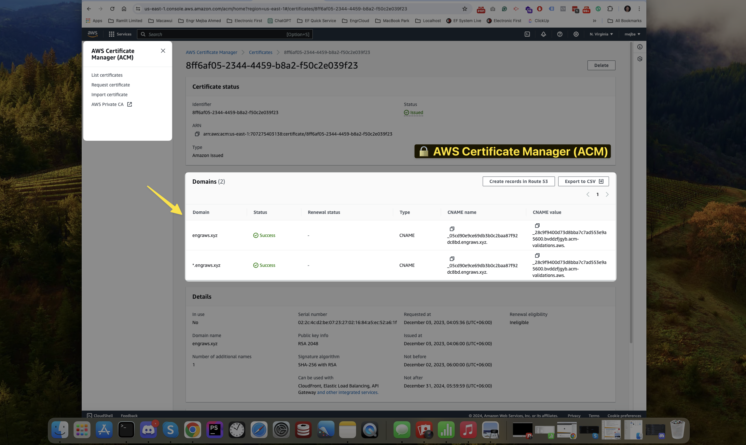The width and height of the screenshot is (746, 445).
Task: Open AWS notifications bell
Action: (544, 34)
